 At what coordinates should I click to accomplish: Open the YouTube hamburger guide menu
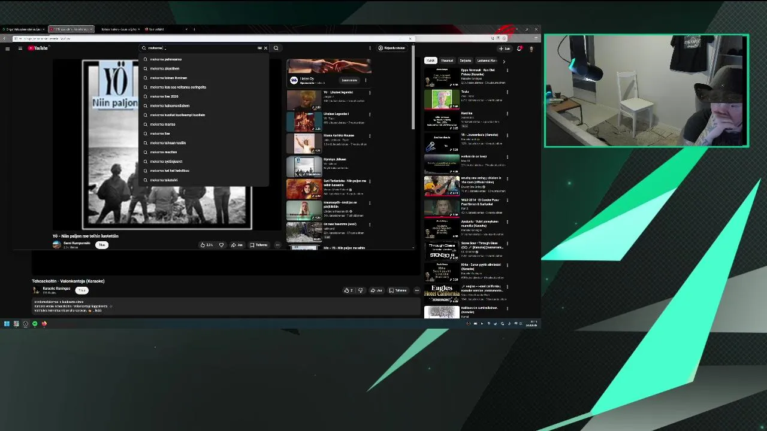tap(20, 48)
